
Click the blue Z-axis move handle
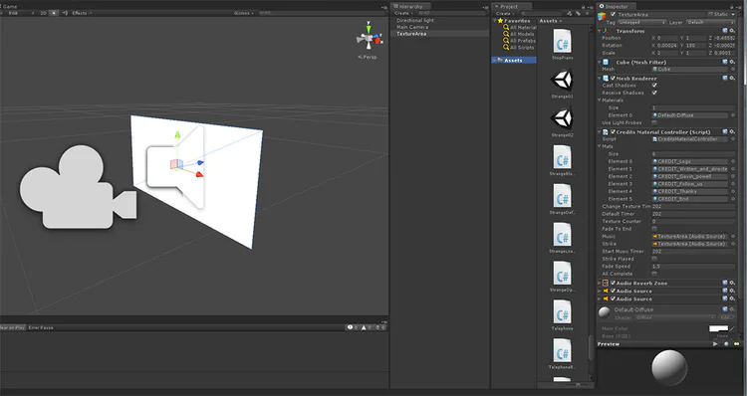tap(200, 163)
